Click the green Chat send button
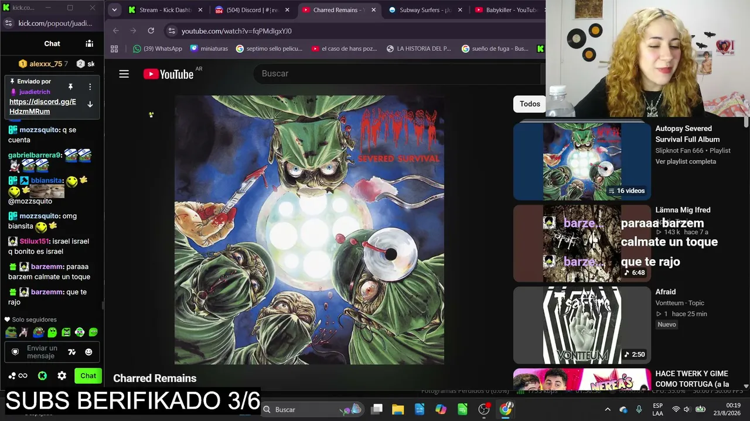 pos(88,375)
